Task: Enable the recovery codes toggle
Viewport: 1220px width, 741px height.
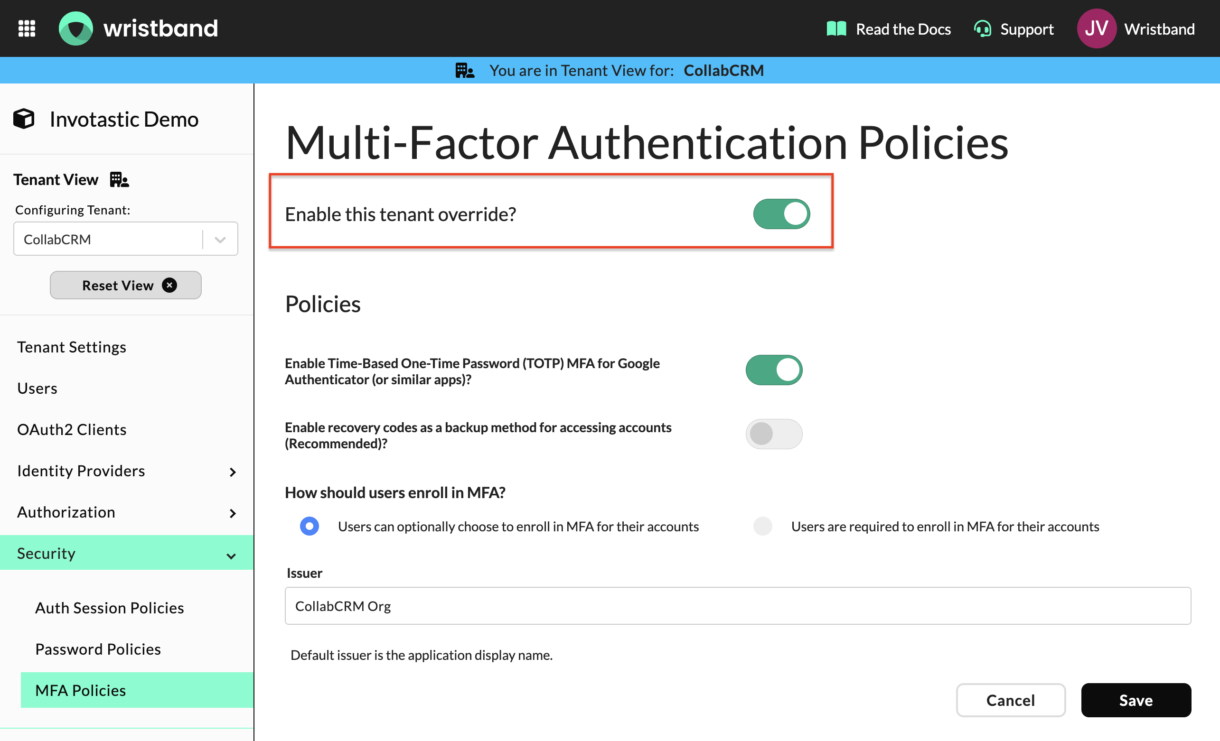Action: 773,435
